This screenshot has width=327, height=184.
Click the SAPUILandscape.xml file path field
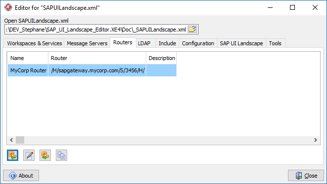coord(96,30)
